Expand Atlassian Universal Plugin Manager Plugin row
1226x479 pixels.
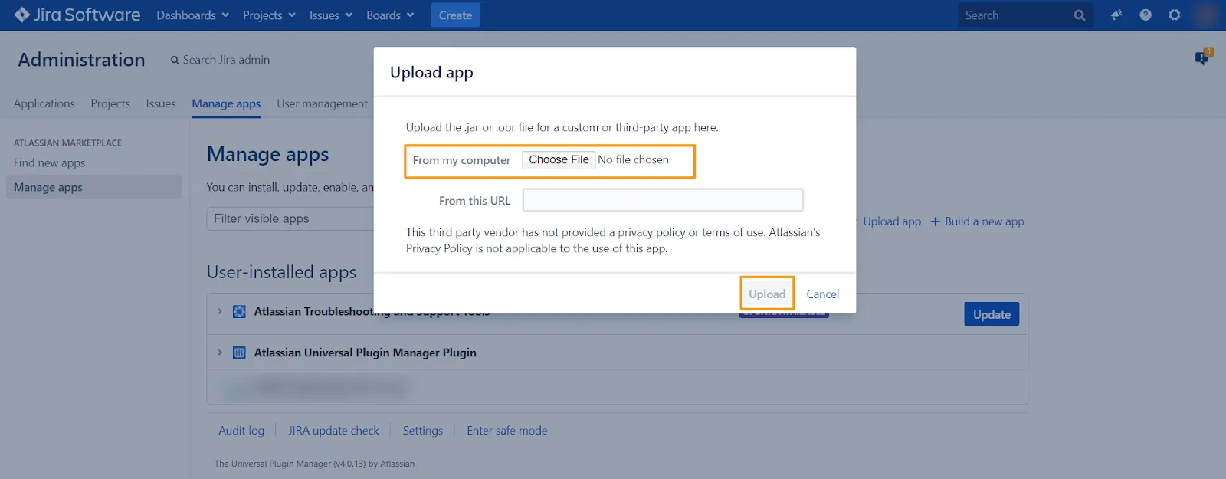(x=220, y=353)
